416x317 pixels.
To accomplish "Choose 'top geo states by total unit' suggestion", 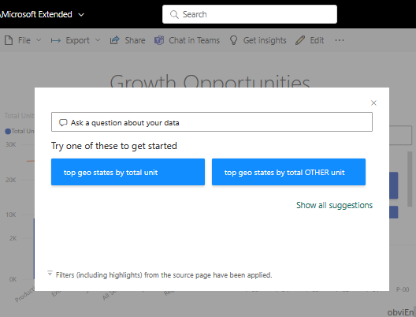I will click(128, 172).
